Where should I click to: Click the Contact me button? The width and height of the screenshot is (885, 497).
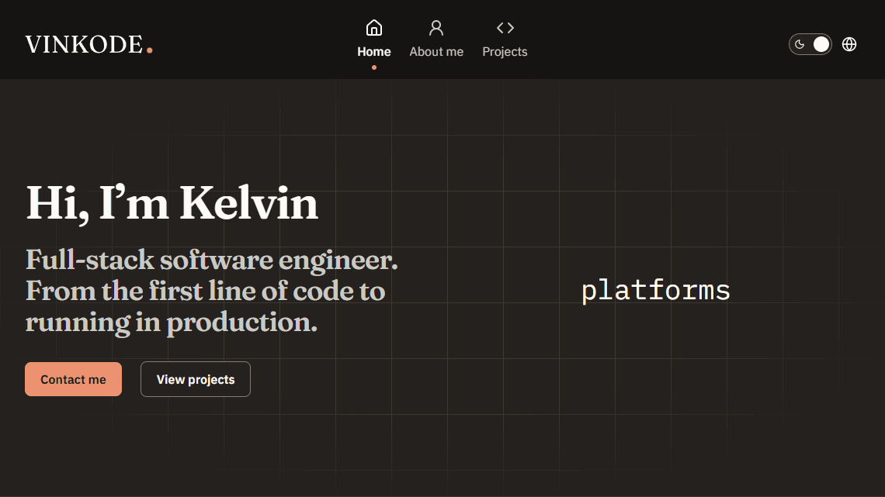74,379
